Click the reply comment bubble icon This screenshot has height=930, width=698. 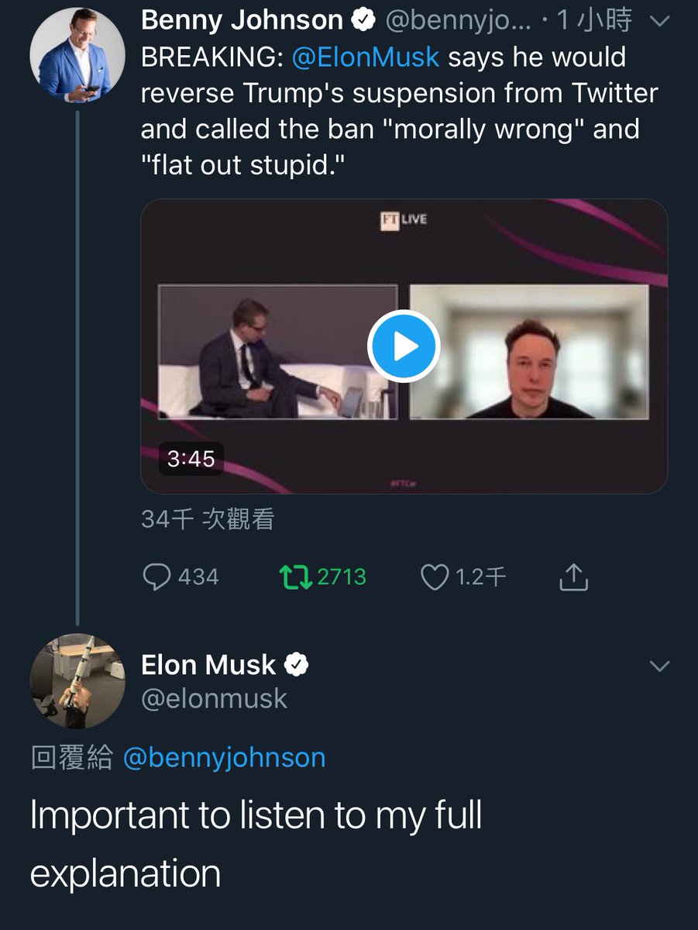click(158, 577)
